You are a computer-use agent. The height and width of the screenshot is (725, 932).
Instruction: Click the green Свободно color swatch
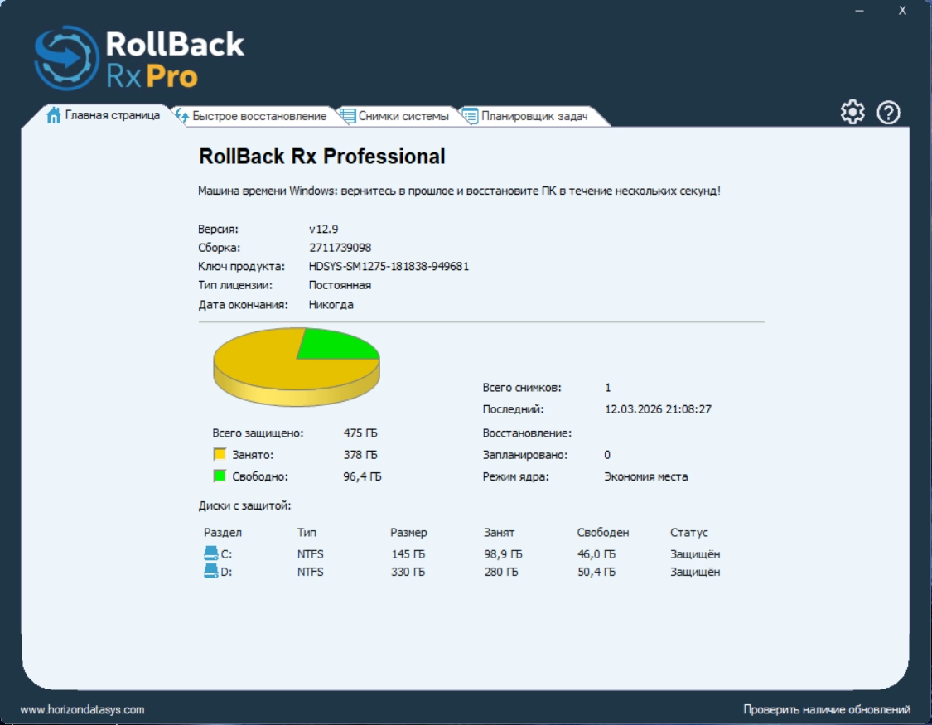(220, 476)
